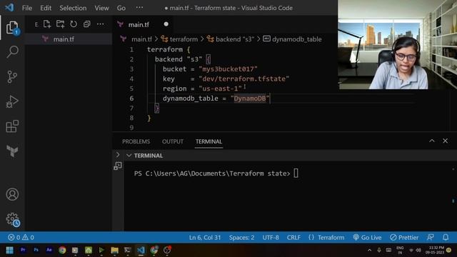Open Photoshop from the taskbar
The height and width of the screenshot is (257, 457).
[36, 250]
